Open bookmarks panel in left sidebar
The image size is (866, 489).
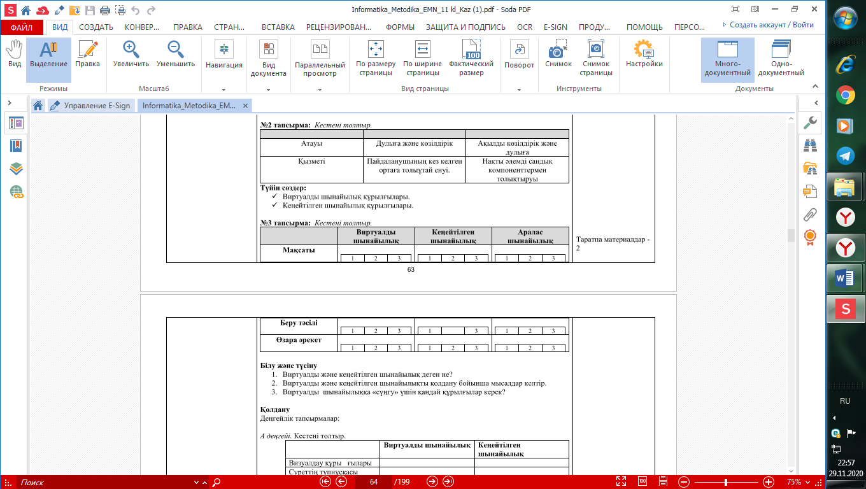coord(16,146)
